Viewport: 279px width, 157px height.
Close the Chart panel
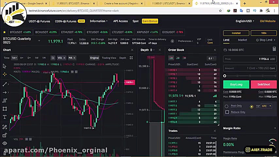point(132,50)
